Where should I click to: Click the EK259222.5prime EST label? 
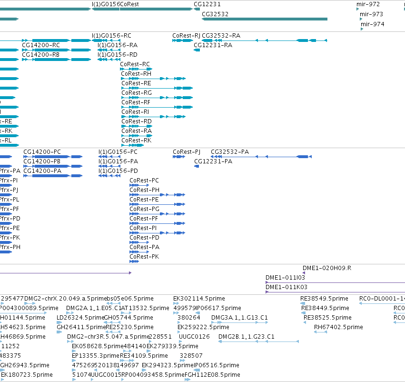pyautogui.click(x=203, y=327)
